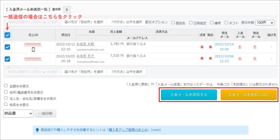Image resolution: width=280 pixels, height=140 pixels.
Task: Select the top 届け先が「別住所」を選択 filter
Action: 84,22
